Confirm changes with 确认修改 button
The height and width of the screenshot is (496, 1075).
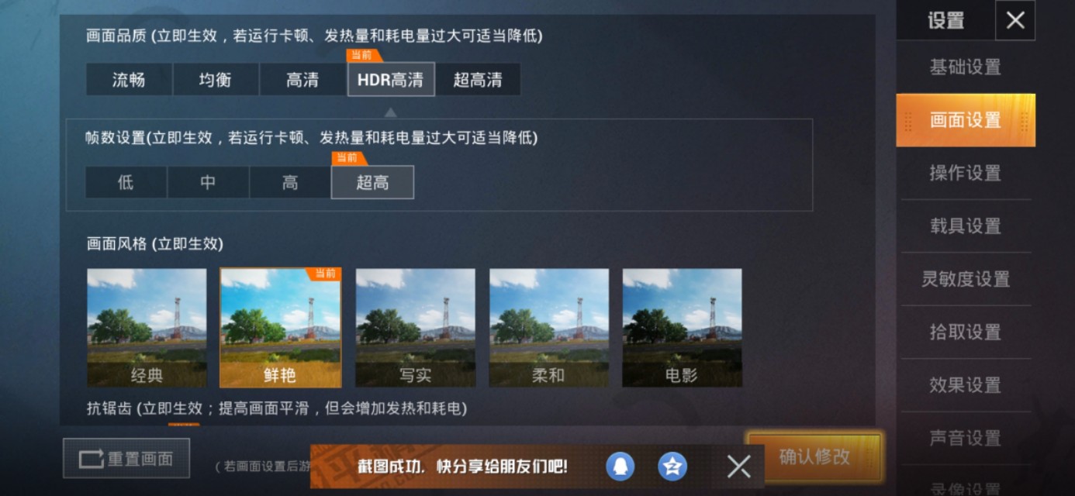814,456
